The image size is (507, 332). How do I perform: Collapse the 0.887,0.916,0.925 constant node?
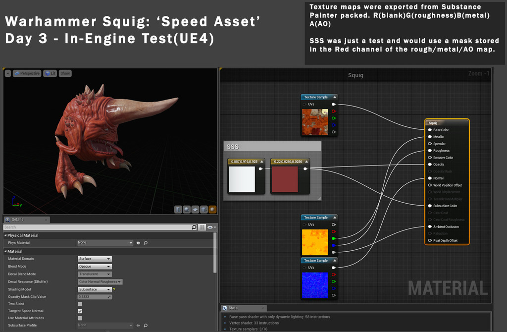click(x=261, y=162)
